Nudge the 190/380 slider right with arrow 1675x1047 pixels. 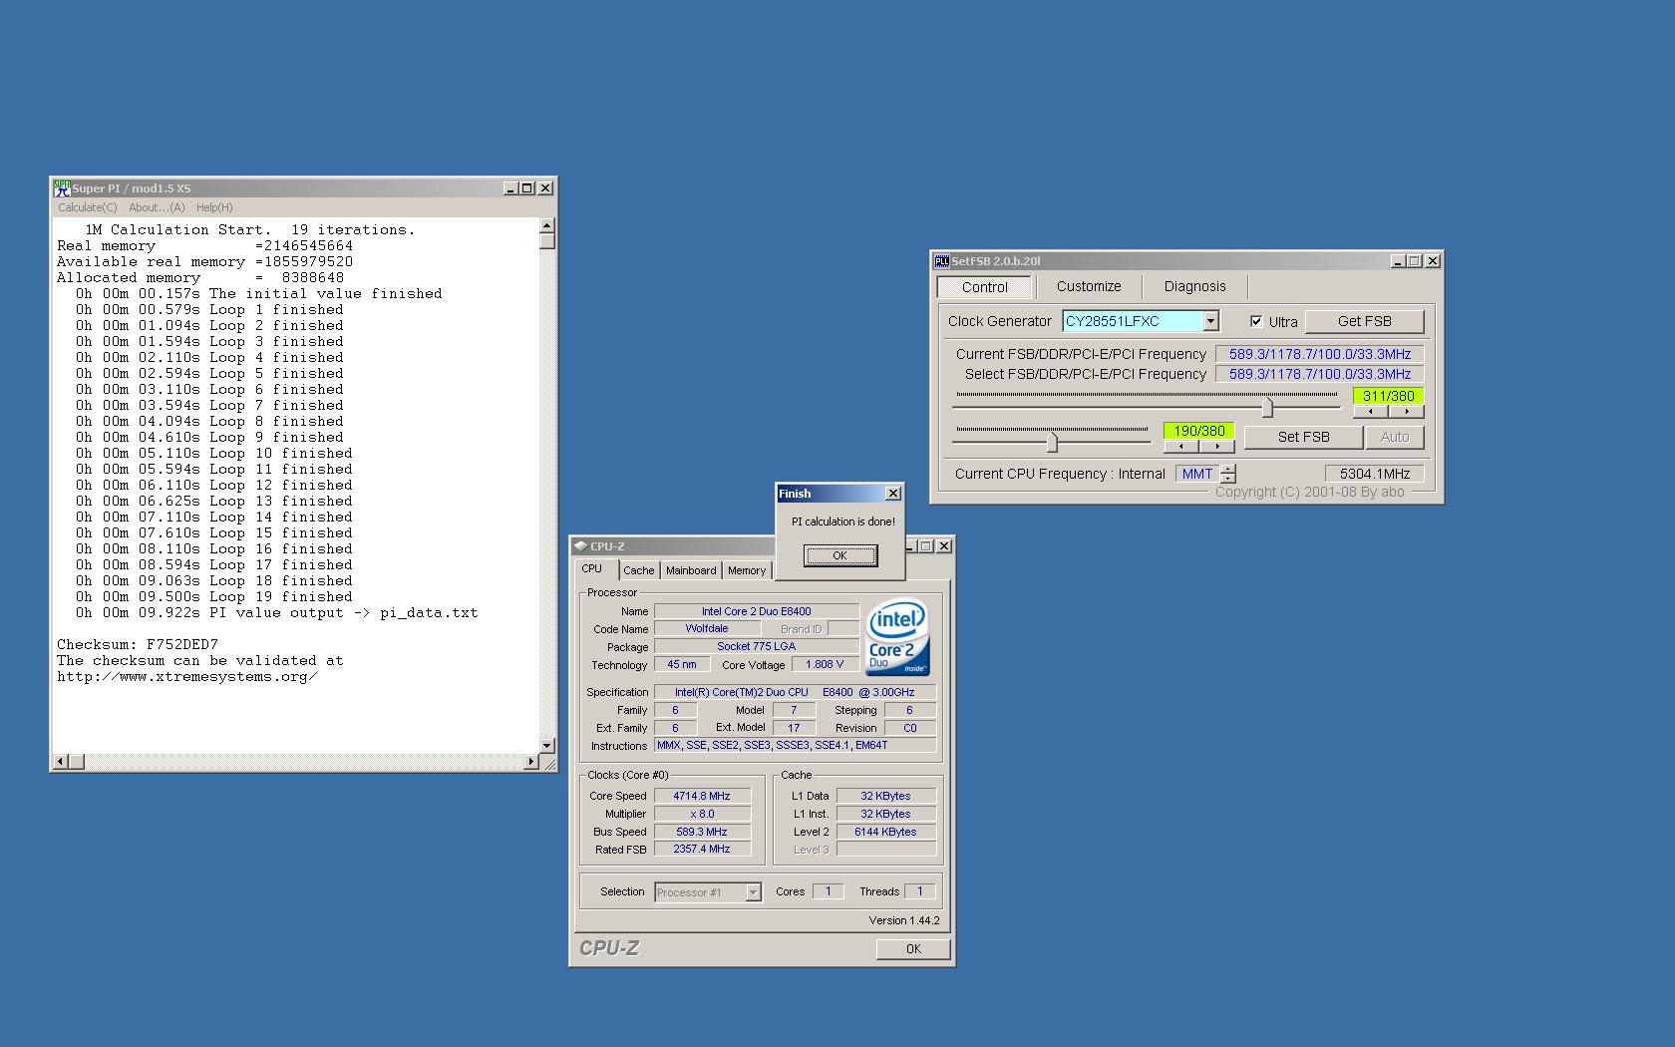click(x=1216, y=447)
